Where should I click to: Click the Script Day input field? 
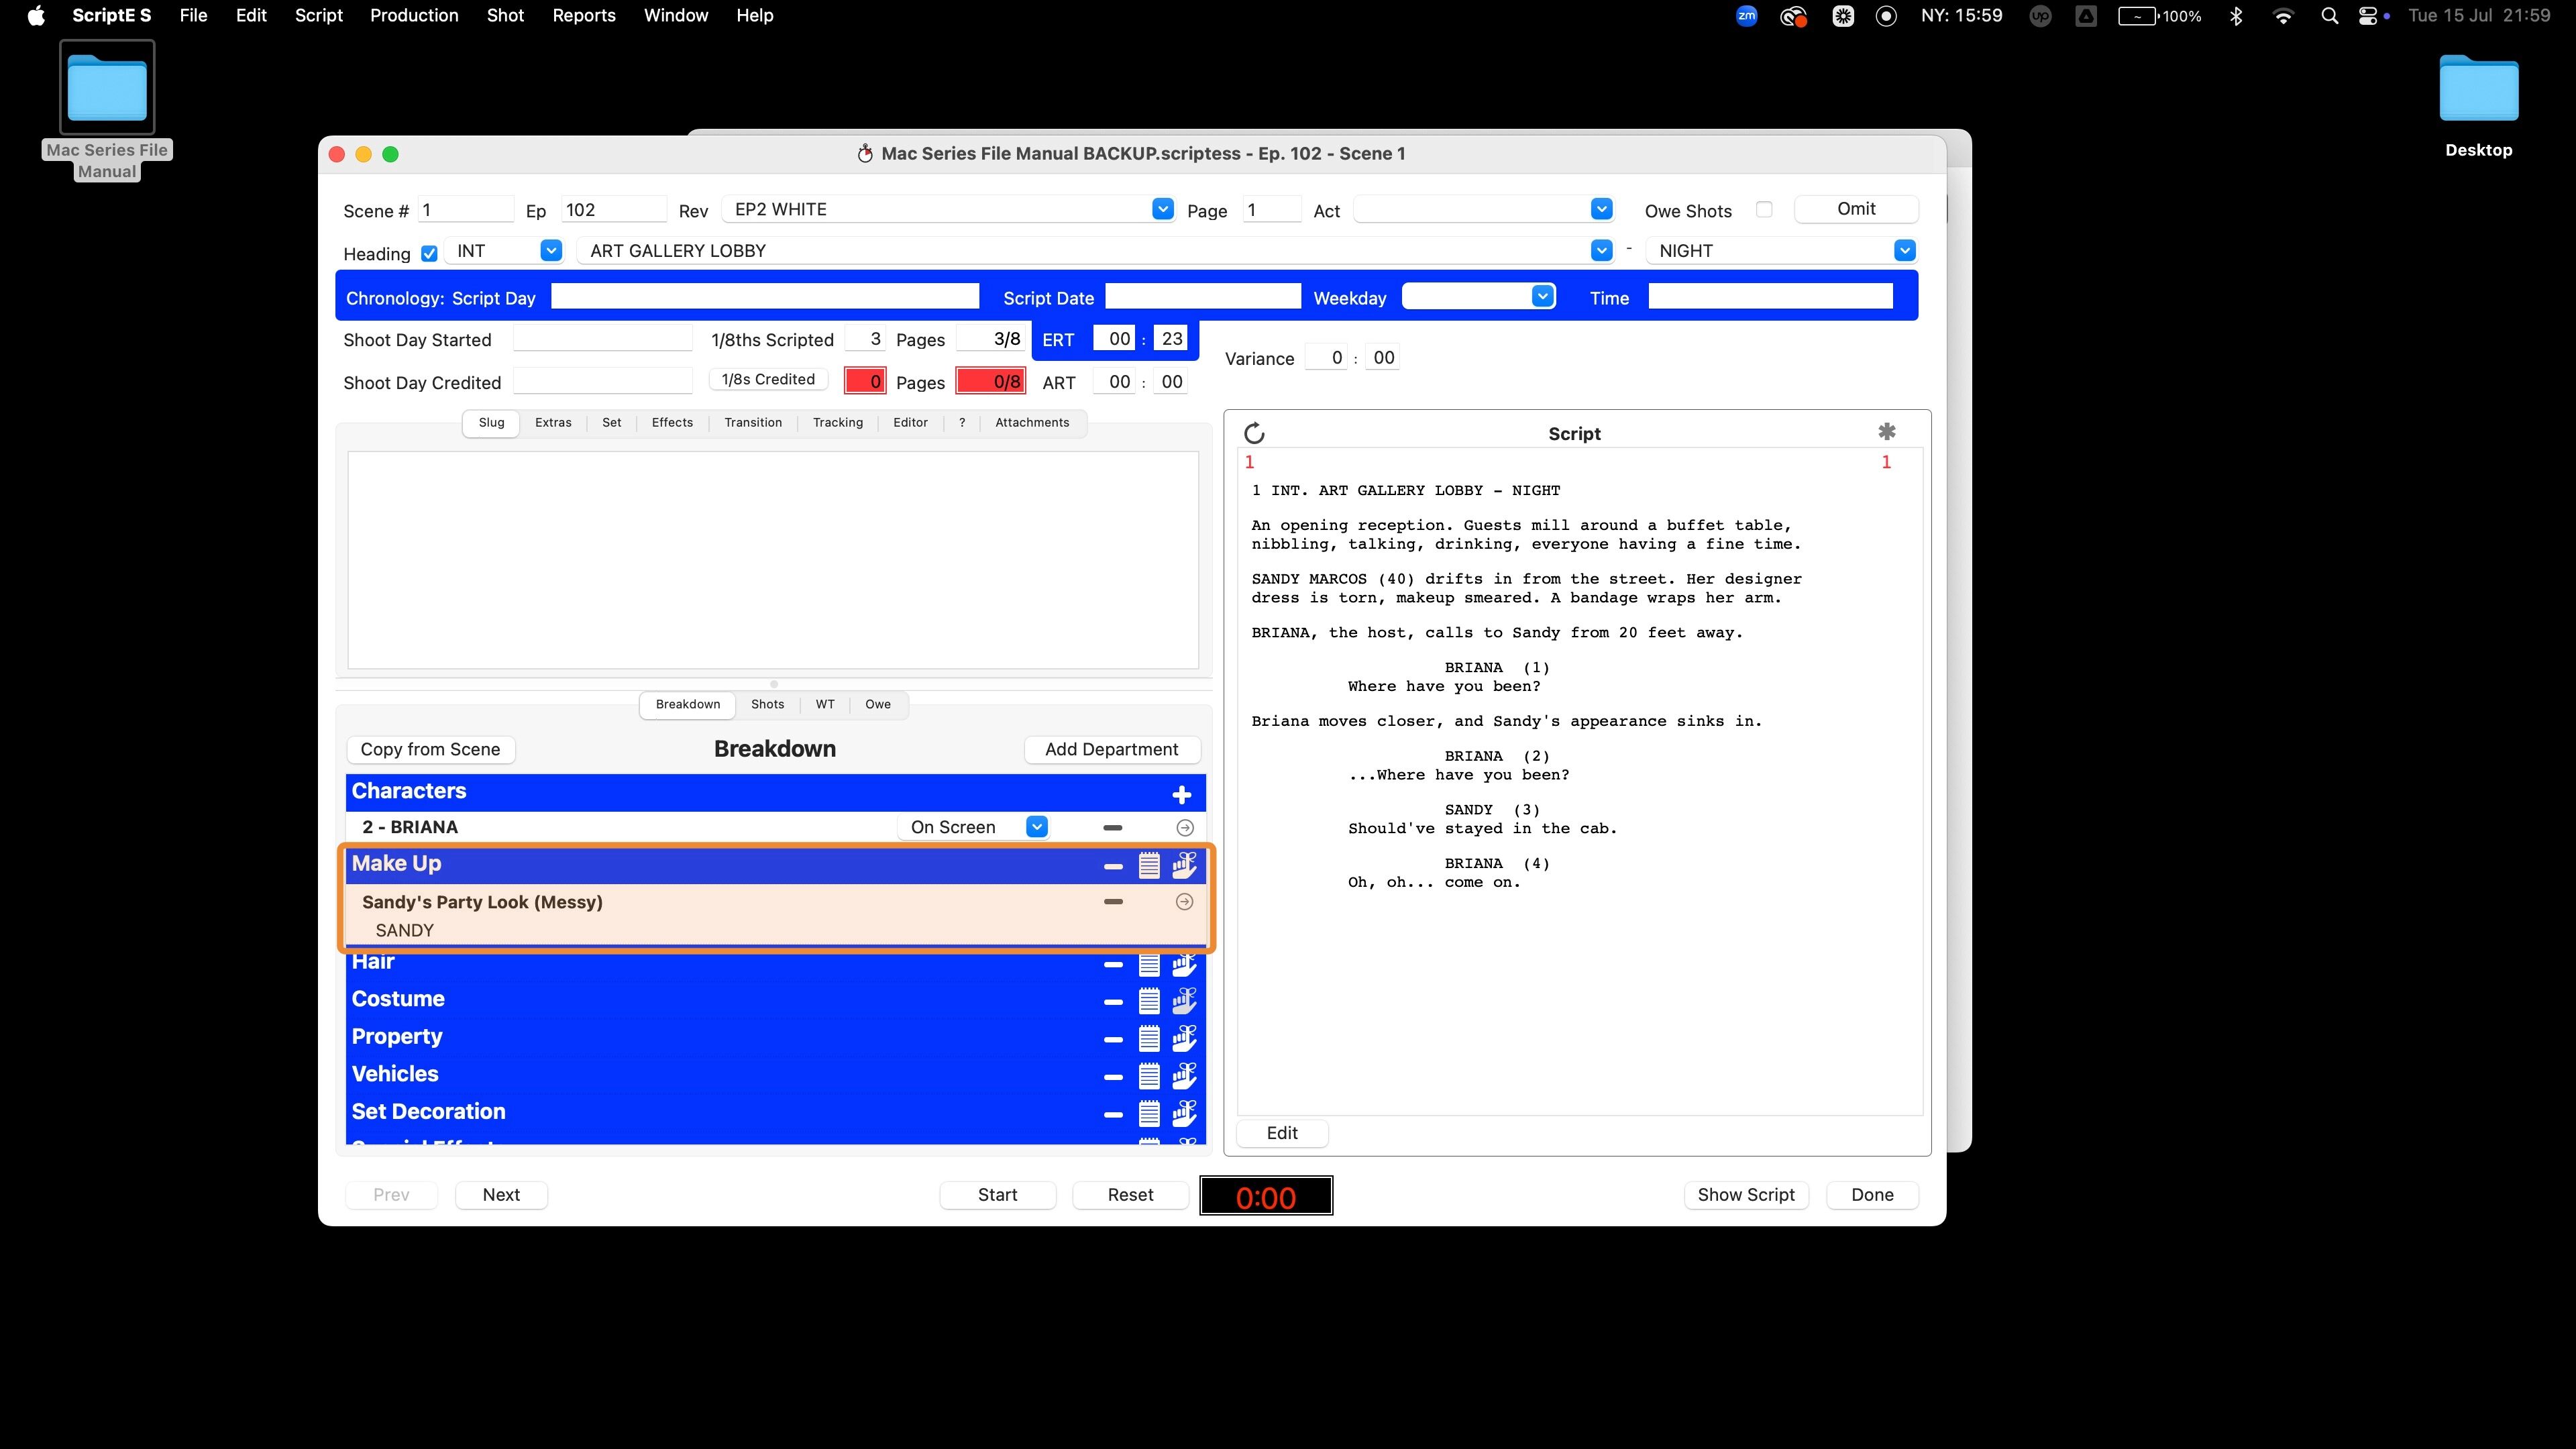[764, 297]
